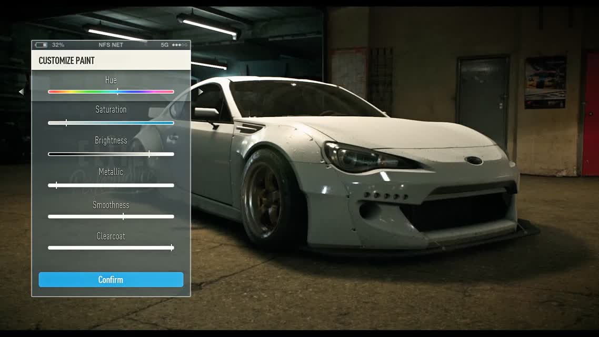
Task: Confirm the paint customization
Action: pyautogui.click(x=111, y=280)
